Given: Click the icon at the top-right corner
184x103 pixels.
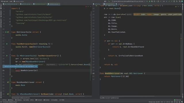Looking at the screenshot, I should click(x=182, y=1).
